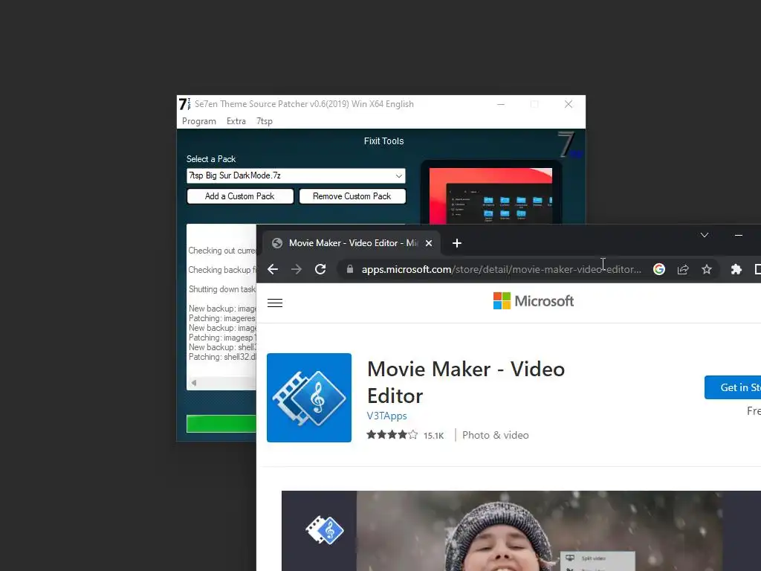Open the tab search chevron in browser
This screenshot has height=571, width=761.
click(x=705, y=235)
